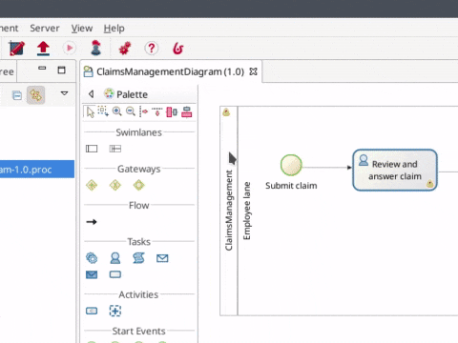Click the red deploy arrow icon
The height and width of the screenshot is (343, 458).
coord(43,49)
